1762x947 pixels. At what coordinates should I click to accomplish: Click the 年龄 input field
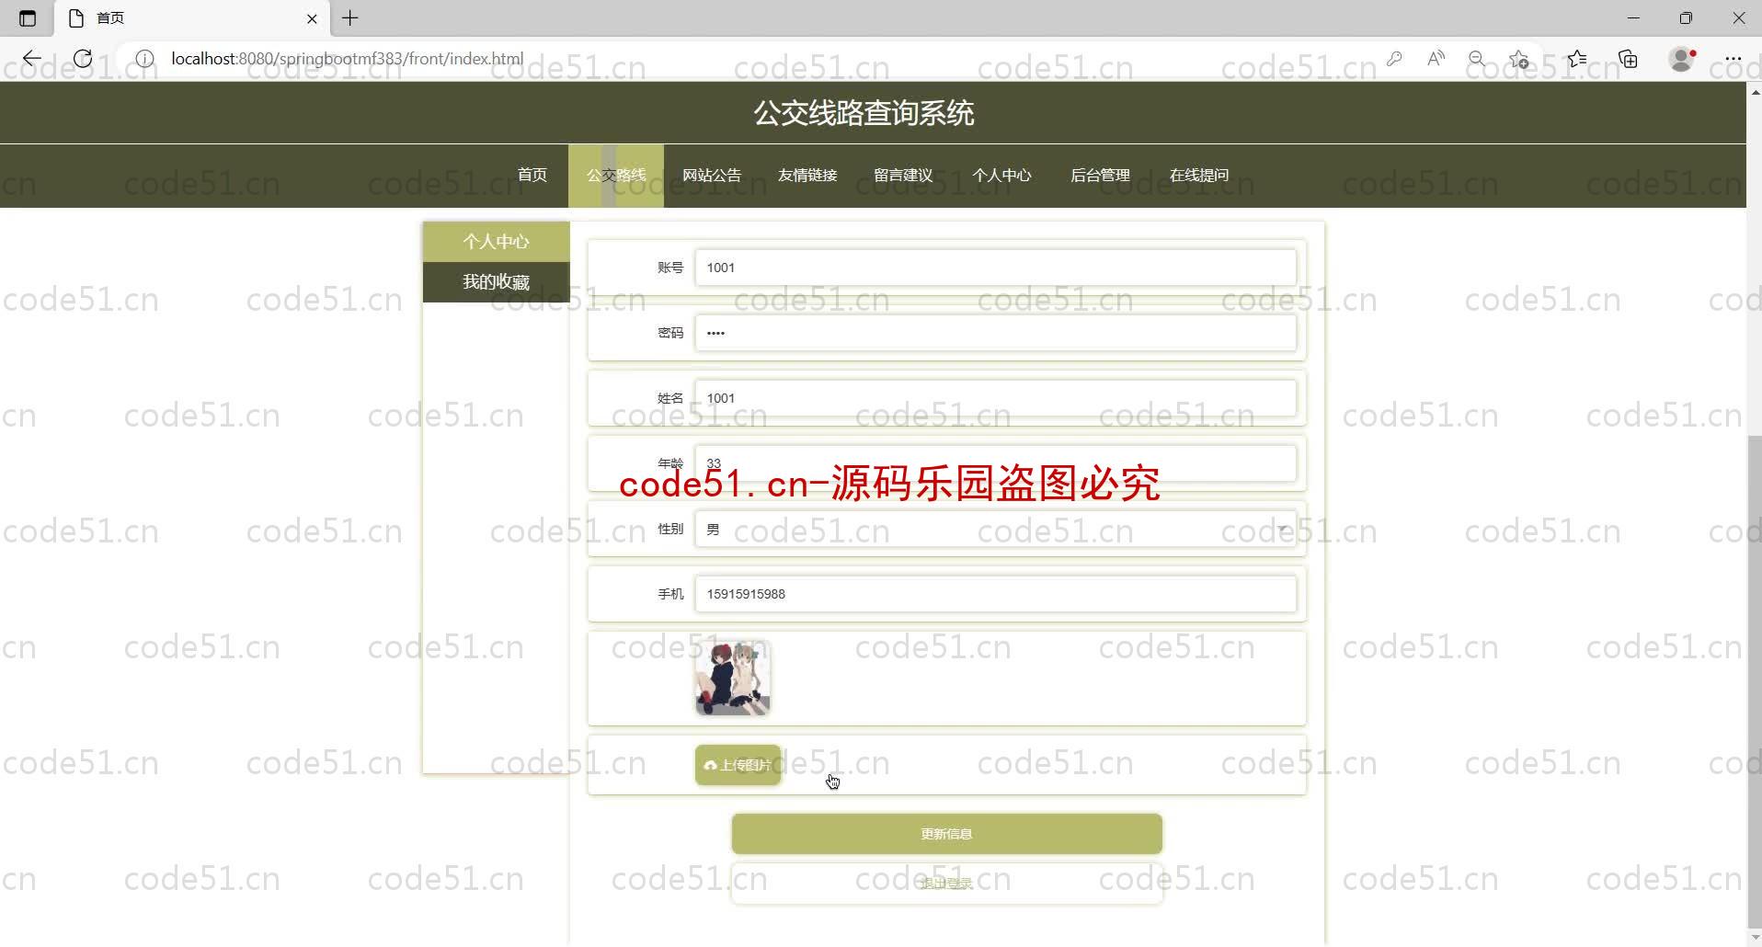pos(996,463)
